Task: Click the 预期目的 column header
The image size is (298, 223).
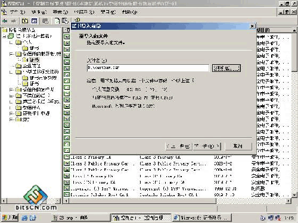Action: (x=274, y=30)
